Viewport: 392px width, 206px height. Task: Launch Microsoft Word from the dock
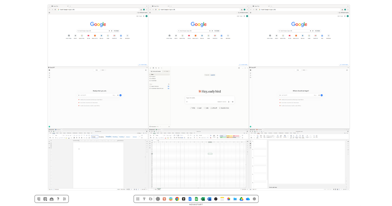pos(209,199)
